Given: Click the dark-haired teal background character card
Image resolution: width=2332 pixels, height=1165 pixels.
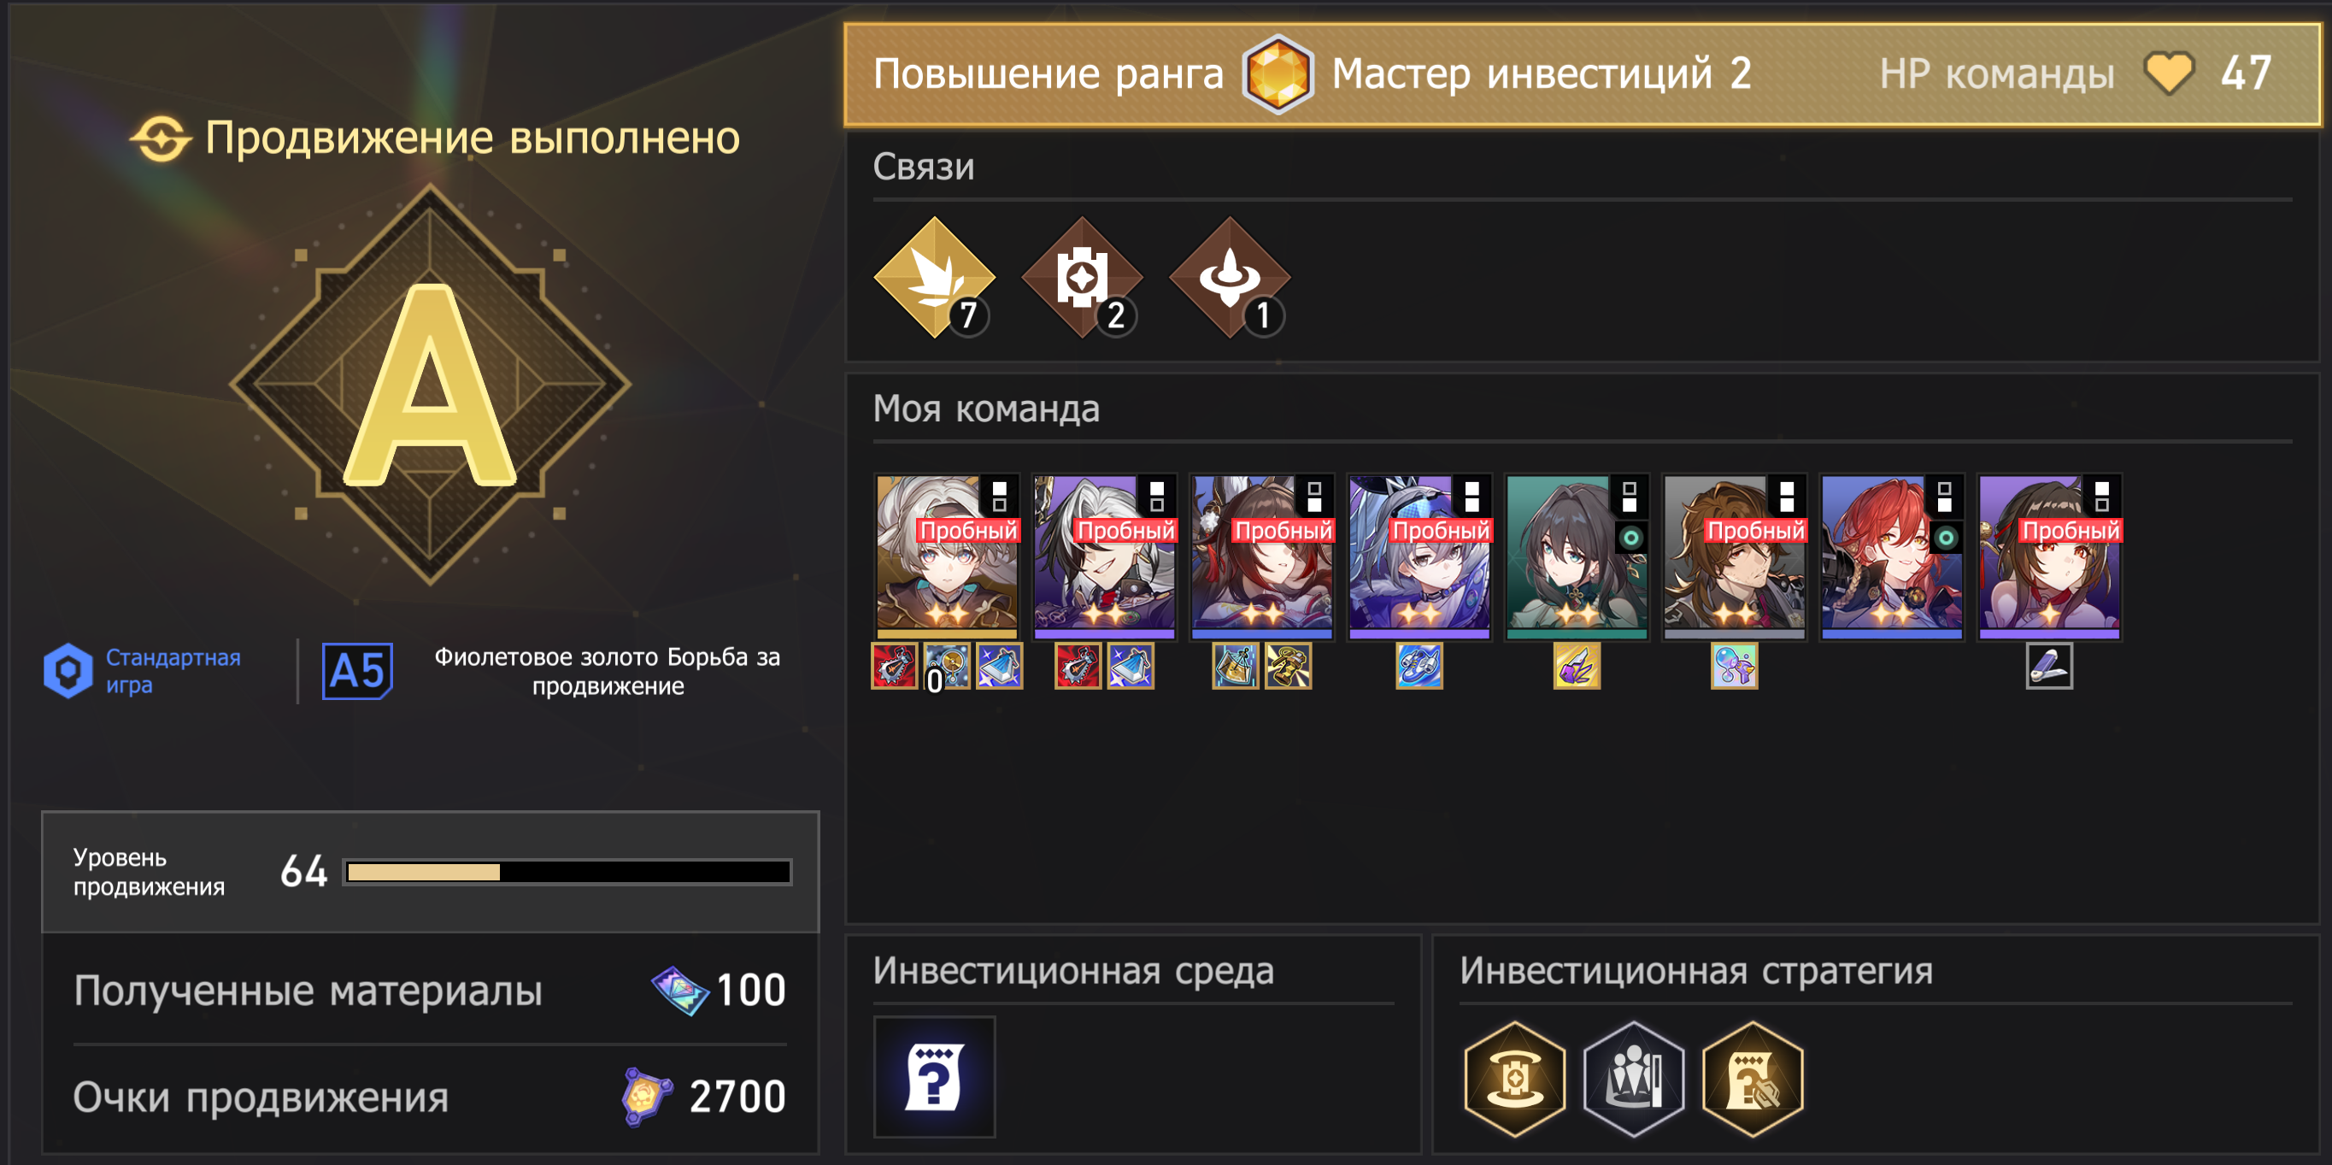Looking at the screenshot, I should click(1577, 556).
